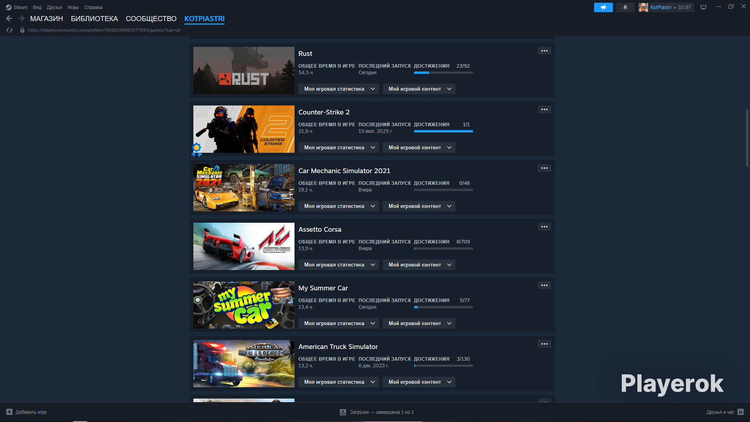Open the three-dots menu for Rust
Screen dimensions: 750x422
tap(545, 51)
